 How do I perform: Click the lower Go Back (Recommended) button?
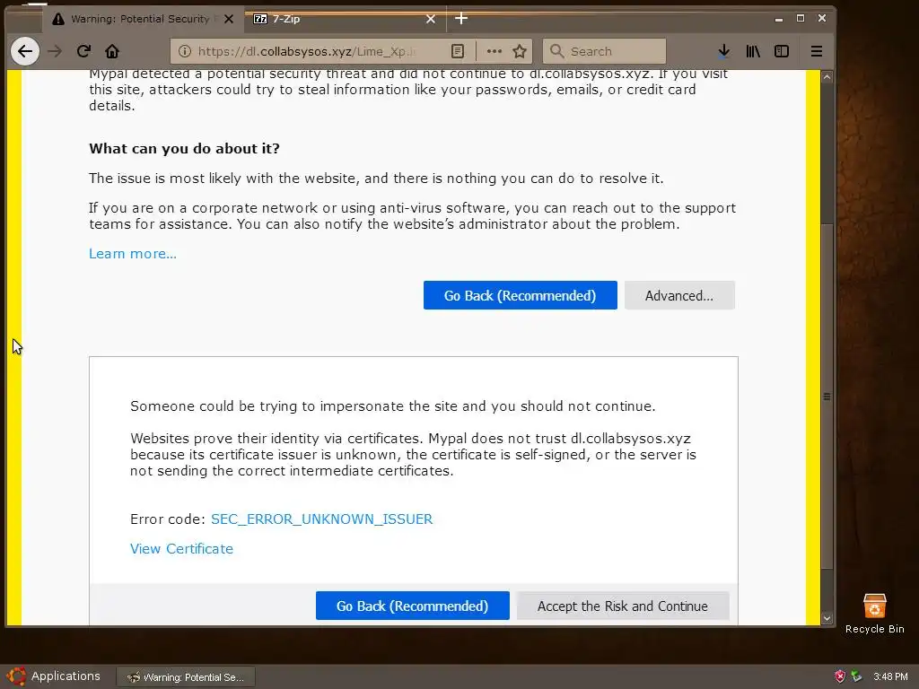[x=412, y=606]
